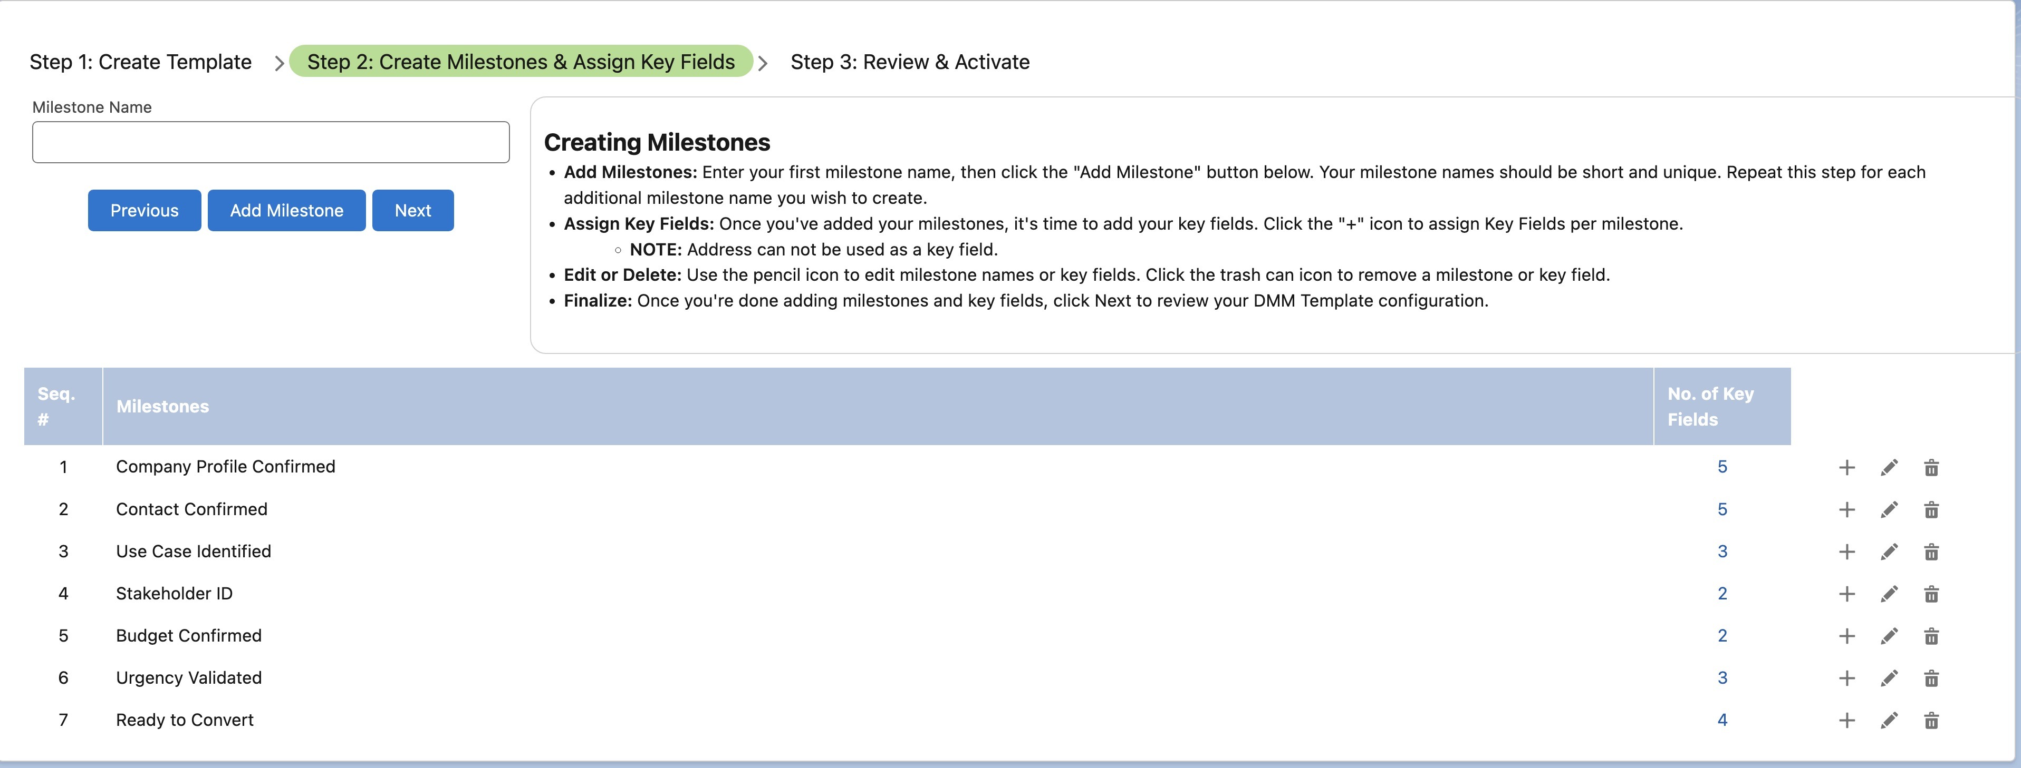
Task: Add key fields to Budget Confirmed
Action: pos(1847,636)
